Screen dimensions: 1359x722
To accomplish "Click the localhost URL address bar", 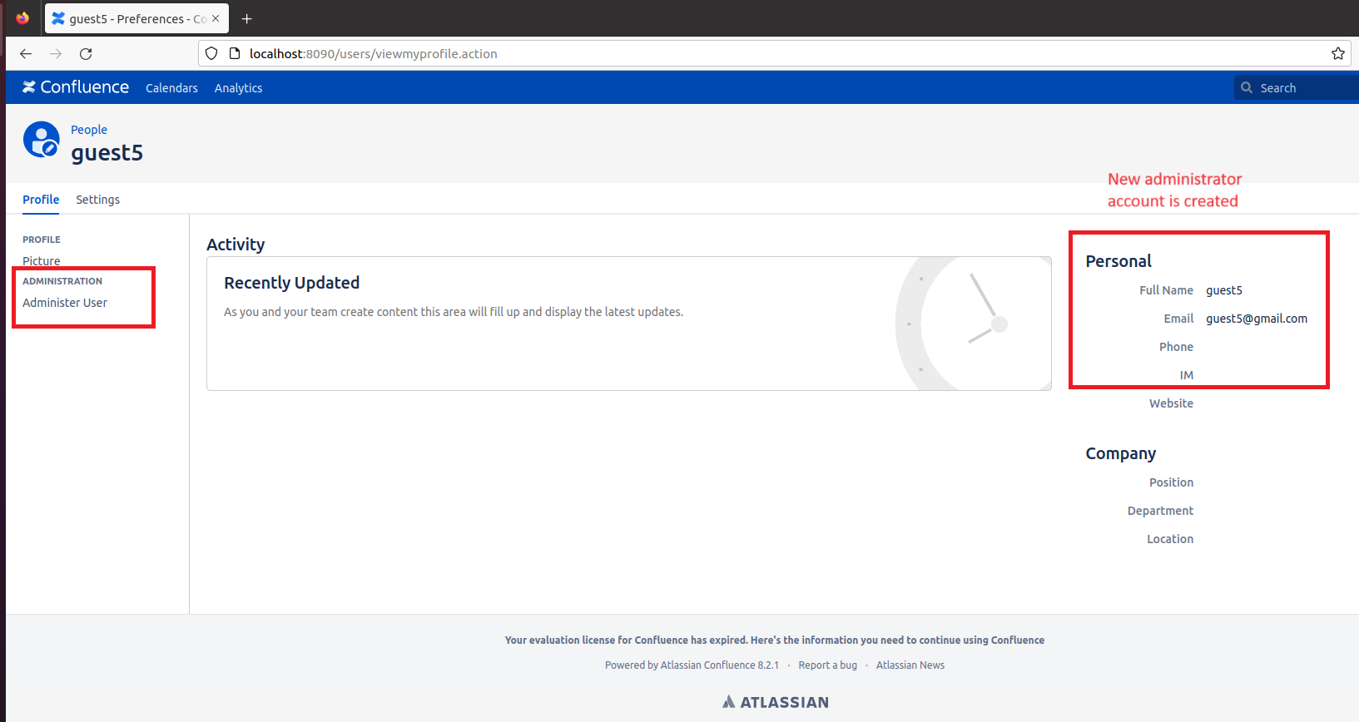I will coord(774,53).
